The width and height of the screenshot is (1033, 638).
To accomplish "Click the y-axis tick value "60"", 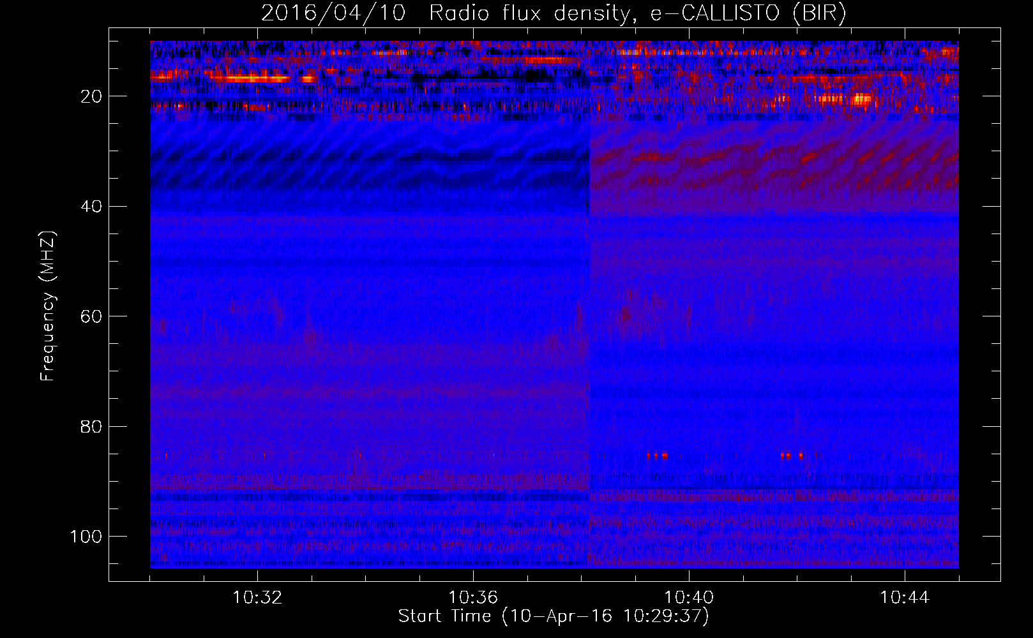I will (x=91, y=316).
